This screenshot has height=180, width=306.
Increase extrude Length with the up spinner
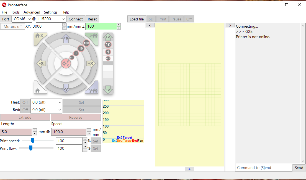click(35, 130)
